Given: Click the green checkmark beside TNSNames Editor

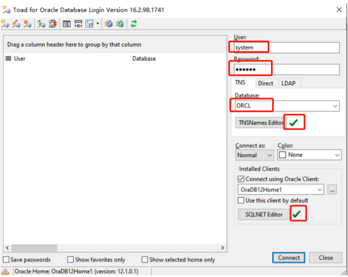Looking at the screenshot, I should (x=293, y=123).
